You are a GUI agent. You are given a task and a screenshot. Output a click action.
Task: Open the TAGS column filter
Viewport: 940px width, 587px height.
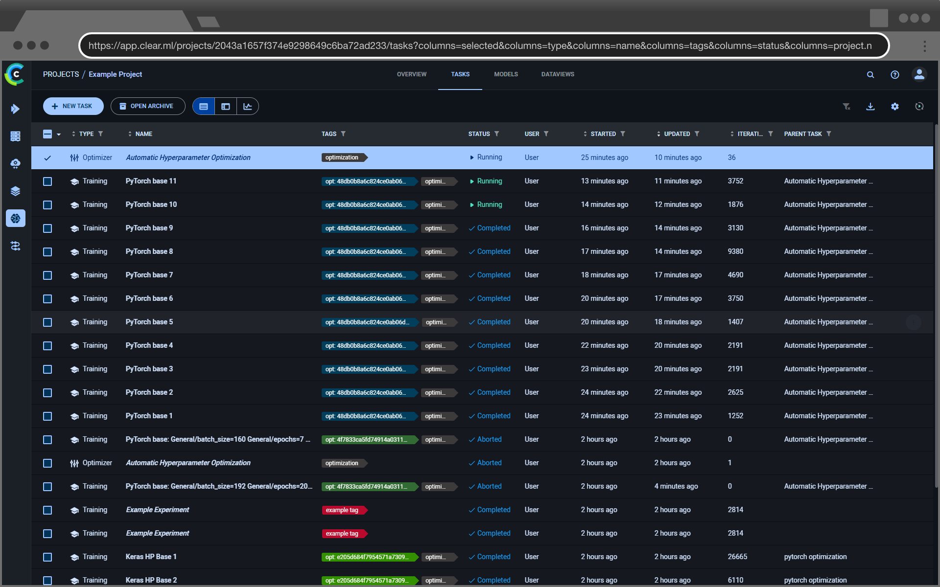point(344,134)
